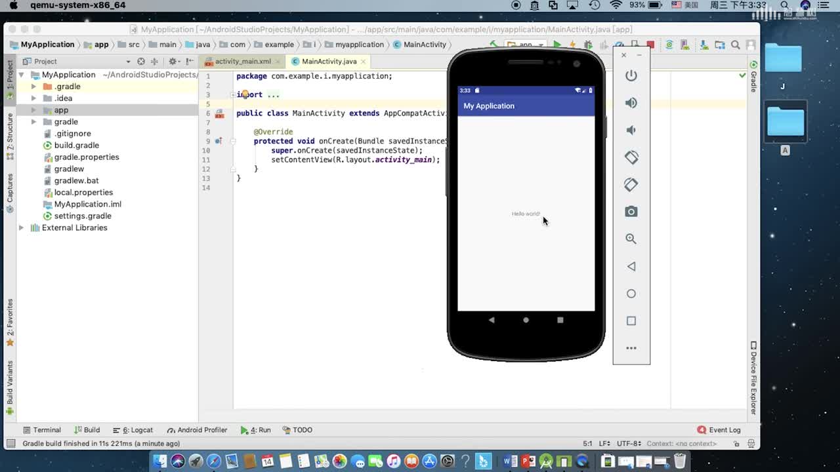
Task: Click the emulator Zoom magnifier icon
Action: (631, 239)
